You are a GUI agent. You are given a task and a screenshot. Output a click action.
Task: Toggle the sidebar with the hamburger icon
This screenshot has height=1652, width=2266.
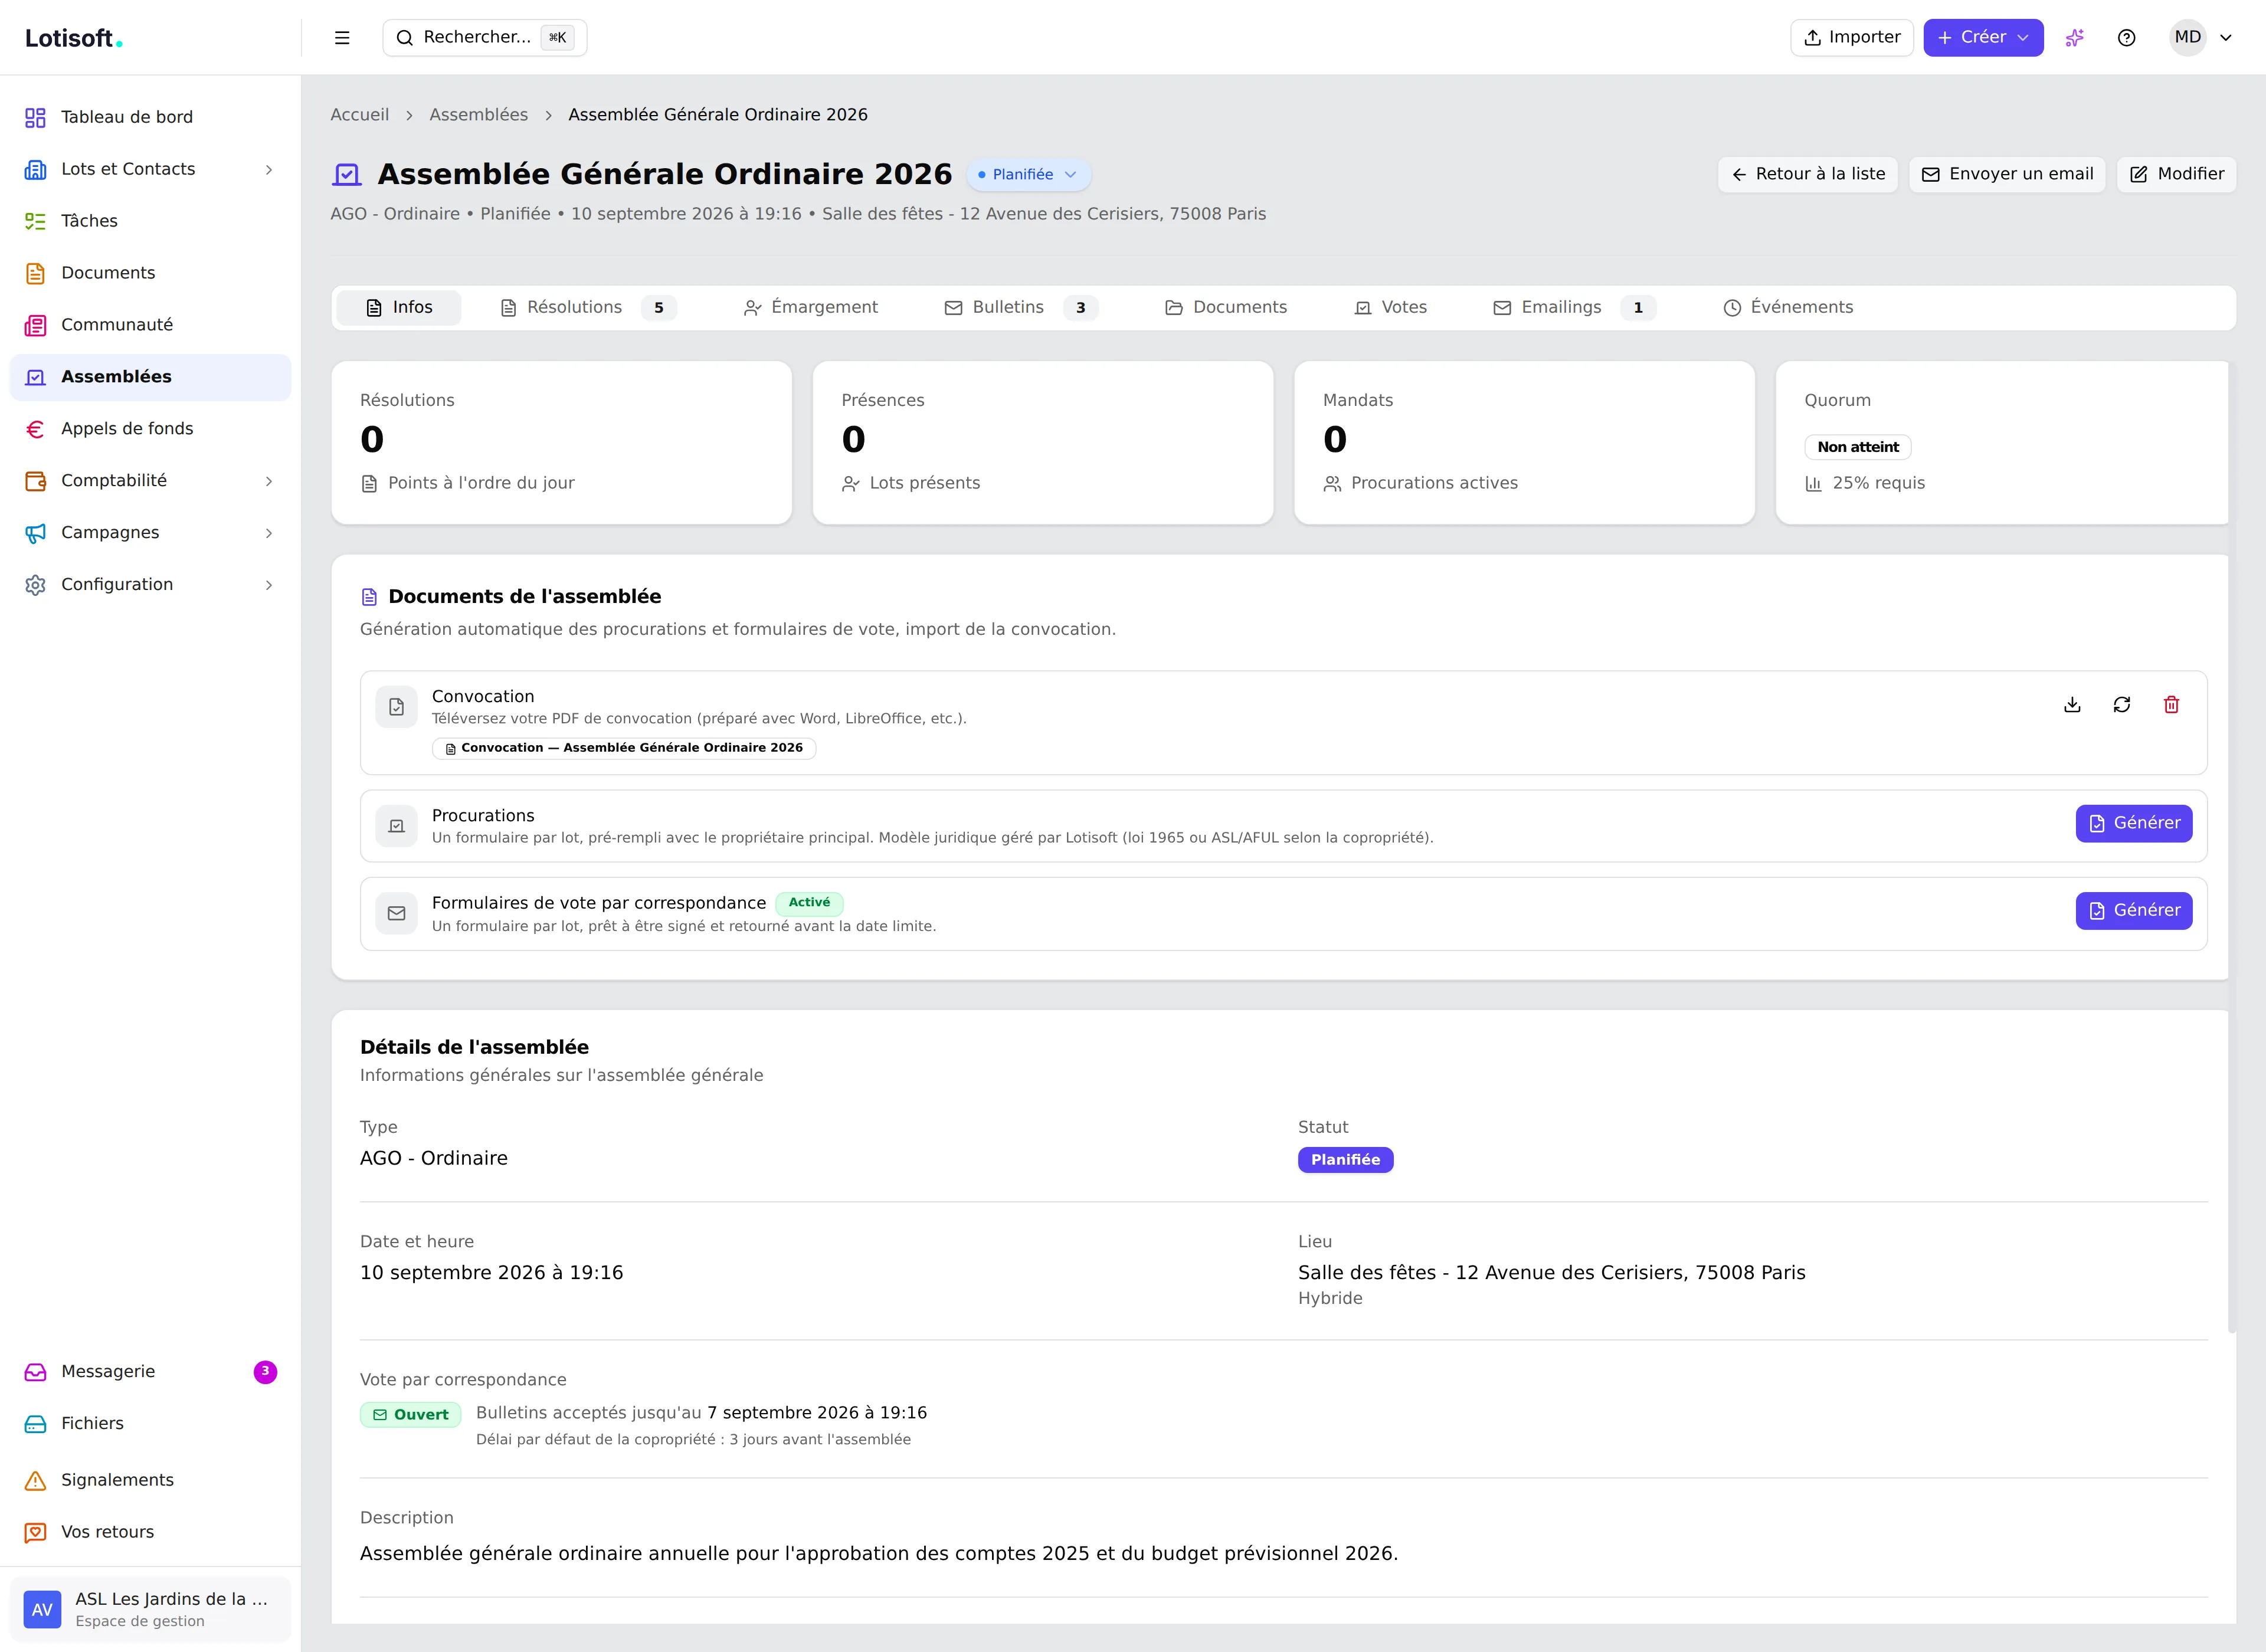(x=342, y=38)
